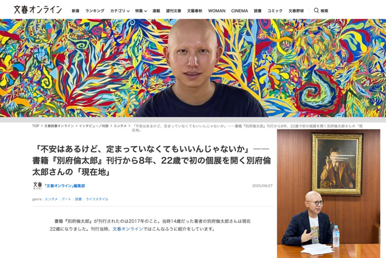Open the CINEMA section
The height and width of the screenshot is (258, 386).
point(239,11)
